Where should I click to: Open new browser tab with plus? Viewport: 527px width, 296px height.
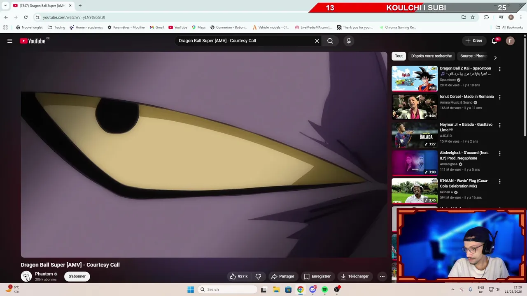80,6
